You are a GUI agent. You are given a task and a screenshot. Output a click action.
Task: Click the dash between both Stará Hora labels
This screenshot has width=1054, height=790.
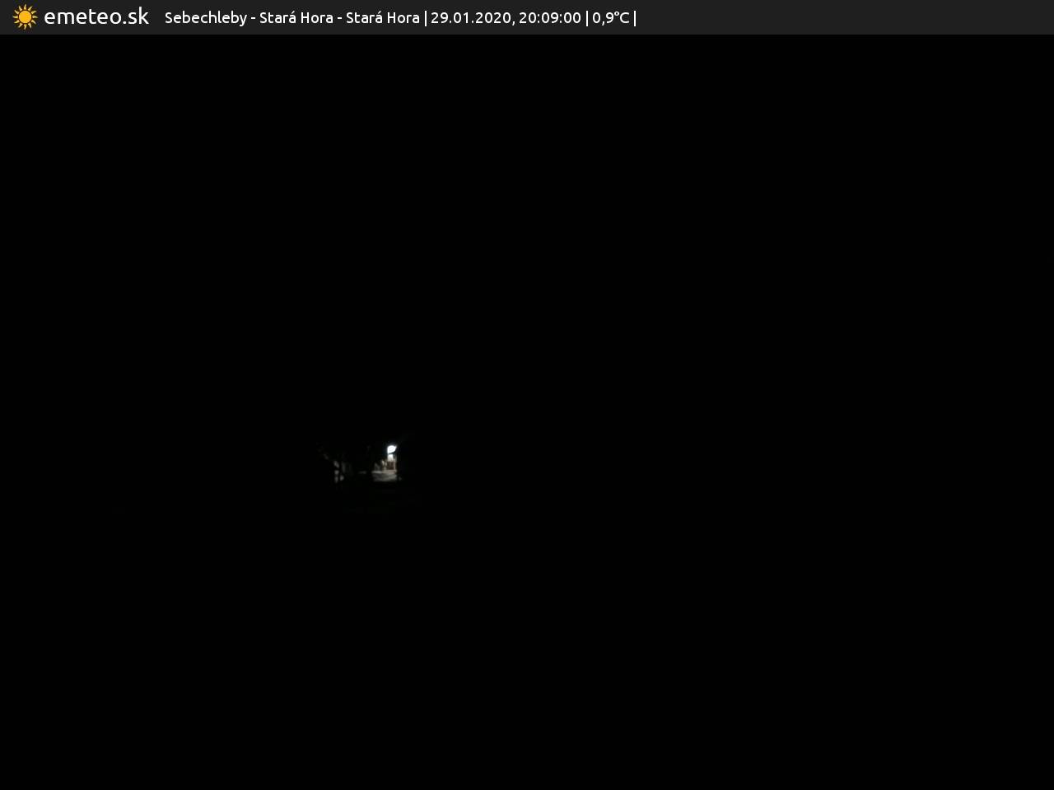tap(339, 18)
